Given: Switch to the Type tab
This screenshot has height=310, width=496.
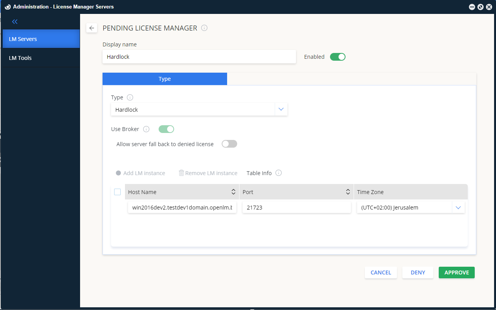Looking at the screenshot, I should [x=164, y=79].
